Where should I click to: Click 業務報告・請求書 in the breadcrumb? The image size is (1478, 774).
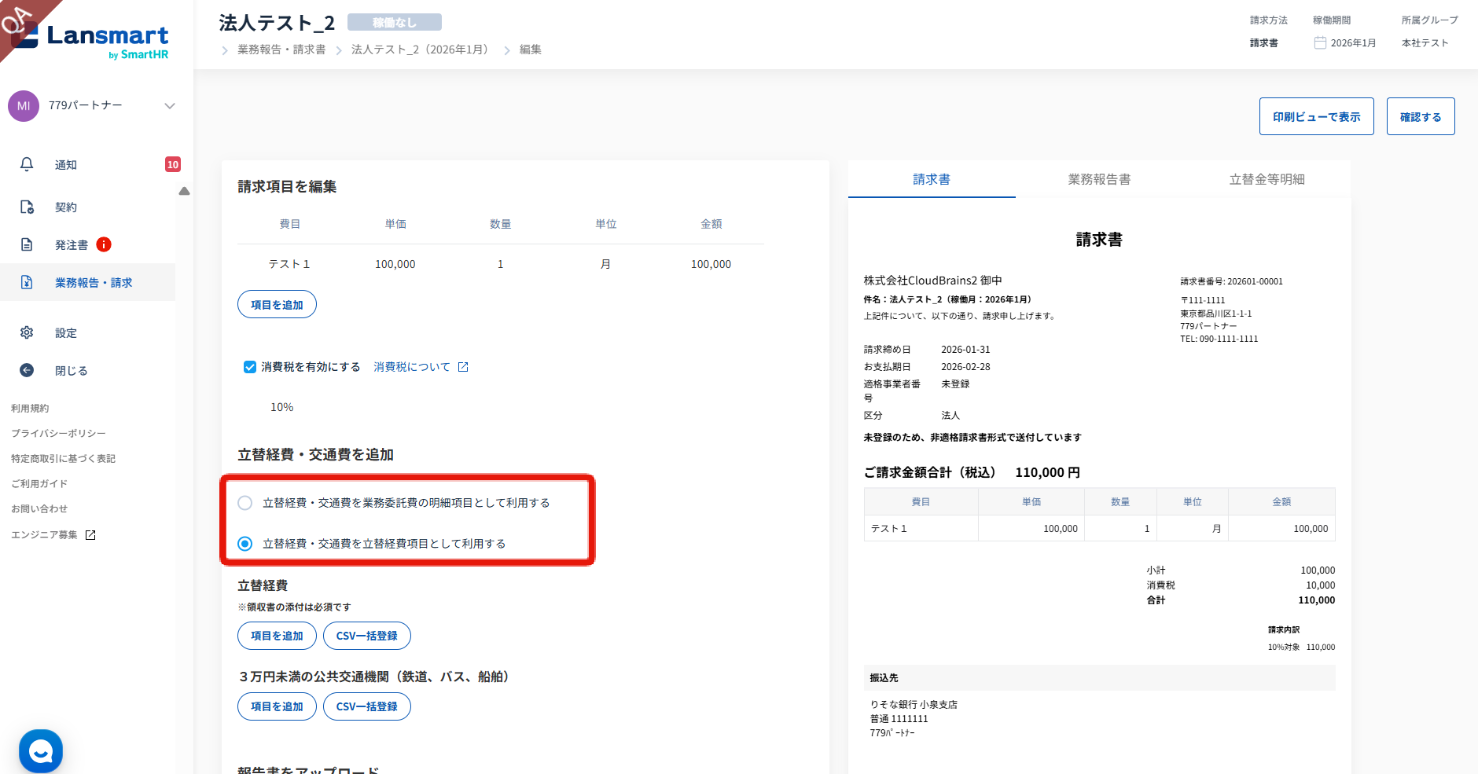(281, 50)
